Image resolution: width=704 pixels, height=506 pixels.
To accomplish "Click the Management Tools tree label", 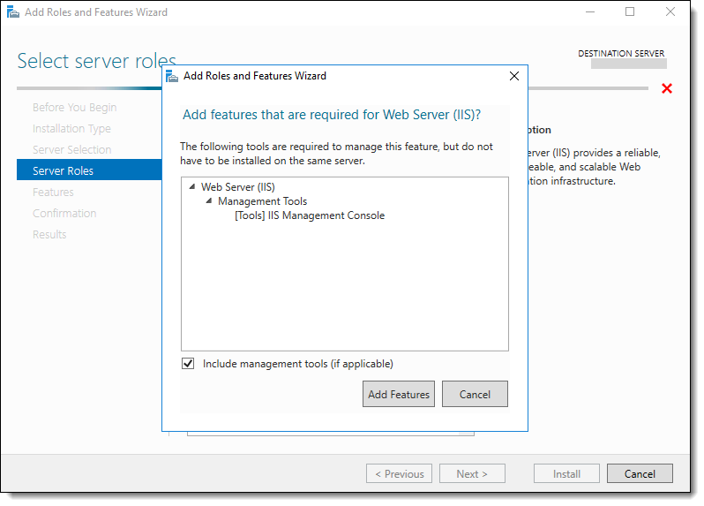I will (x=263, y=201).
